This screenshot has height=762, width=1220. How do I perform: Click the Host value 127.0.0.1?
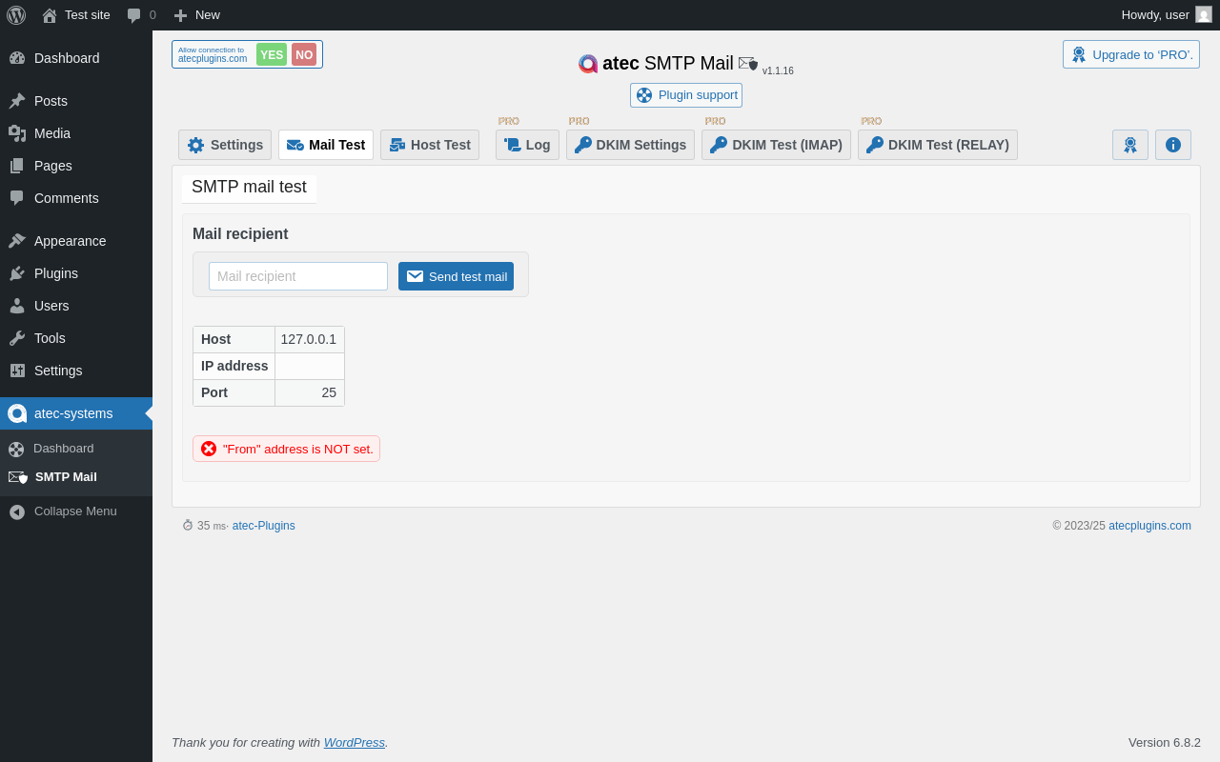tap(309, 339)
